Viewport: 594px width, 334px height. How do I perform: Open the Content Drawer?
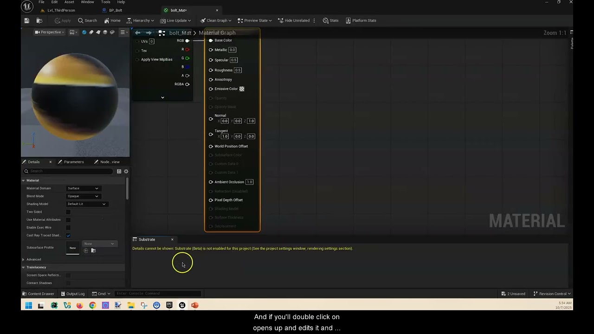point(38,294)
